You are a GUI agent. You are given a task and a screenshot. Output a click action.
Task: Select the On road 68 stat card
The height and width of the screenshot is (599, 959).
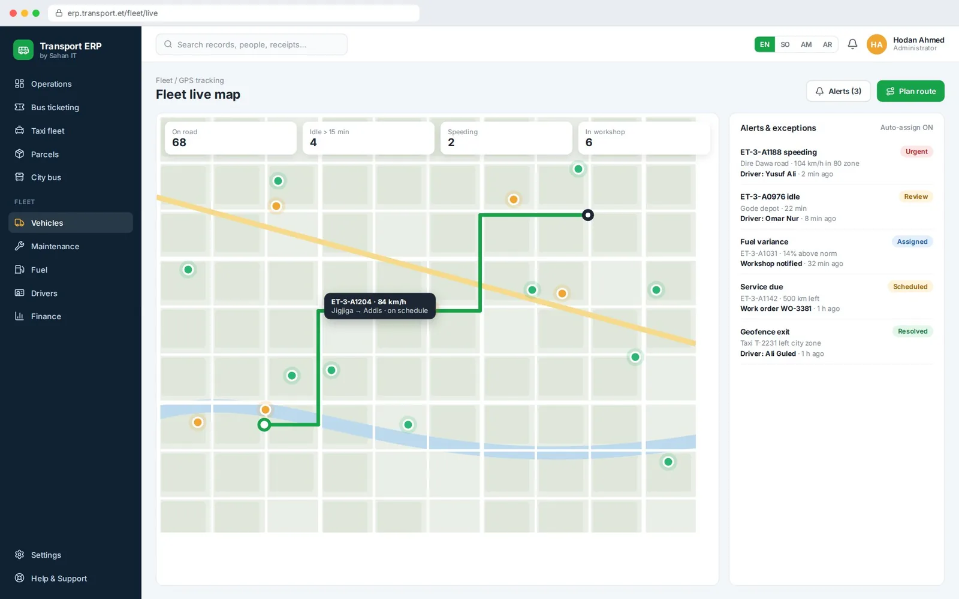231,138
